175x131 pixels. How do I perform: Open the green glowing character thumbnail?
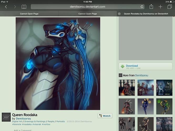(164, 106)
